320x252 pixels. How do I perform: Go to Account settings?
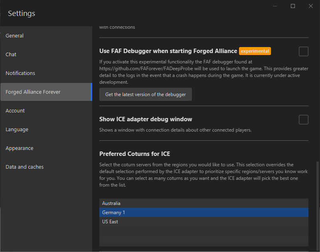click(x=46, y=111)
